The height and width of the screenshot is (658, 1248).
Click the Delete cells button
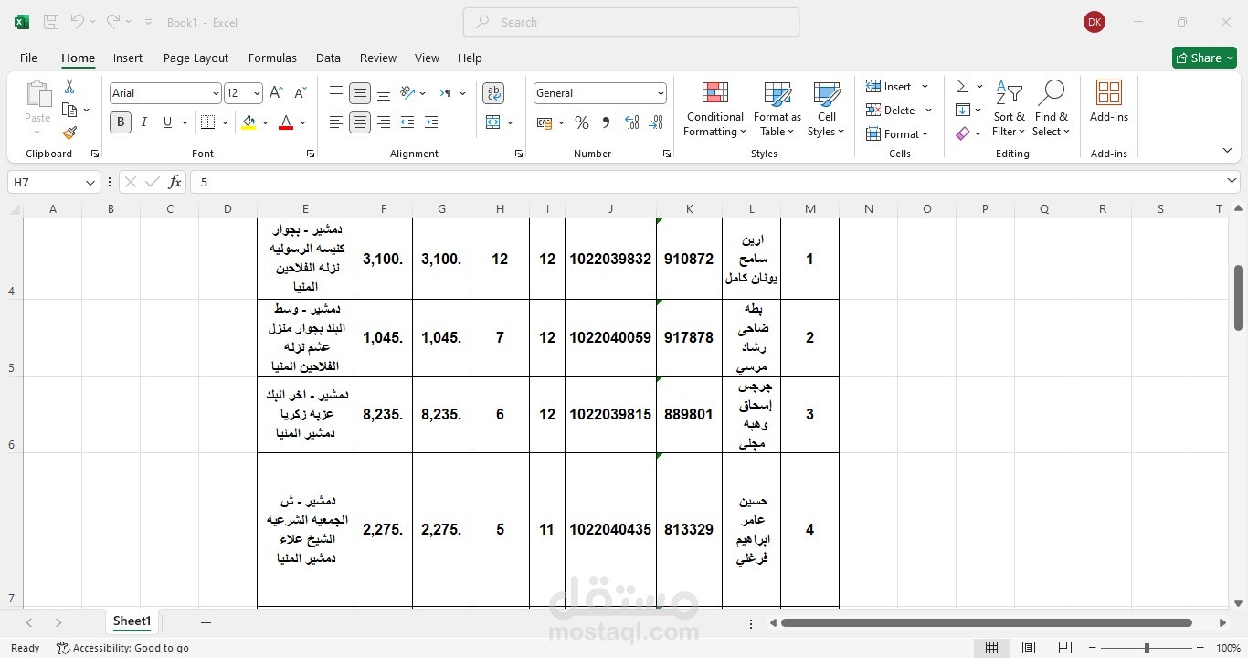[899, 110]
